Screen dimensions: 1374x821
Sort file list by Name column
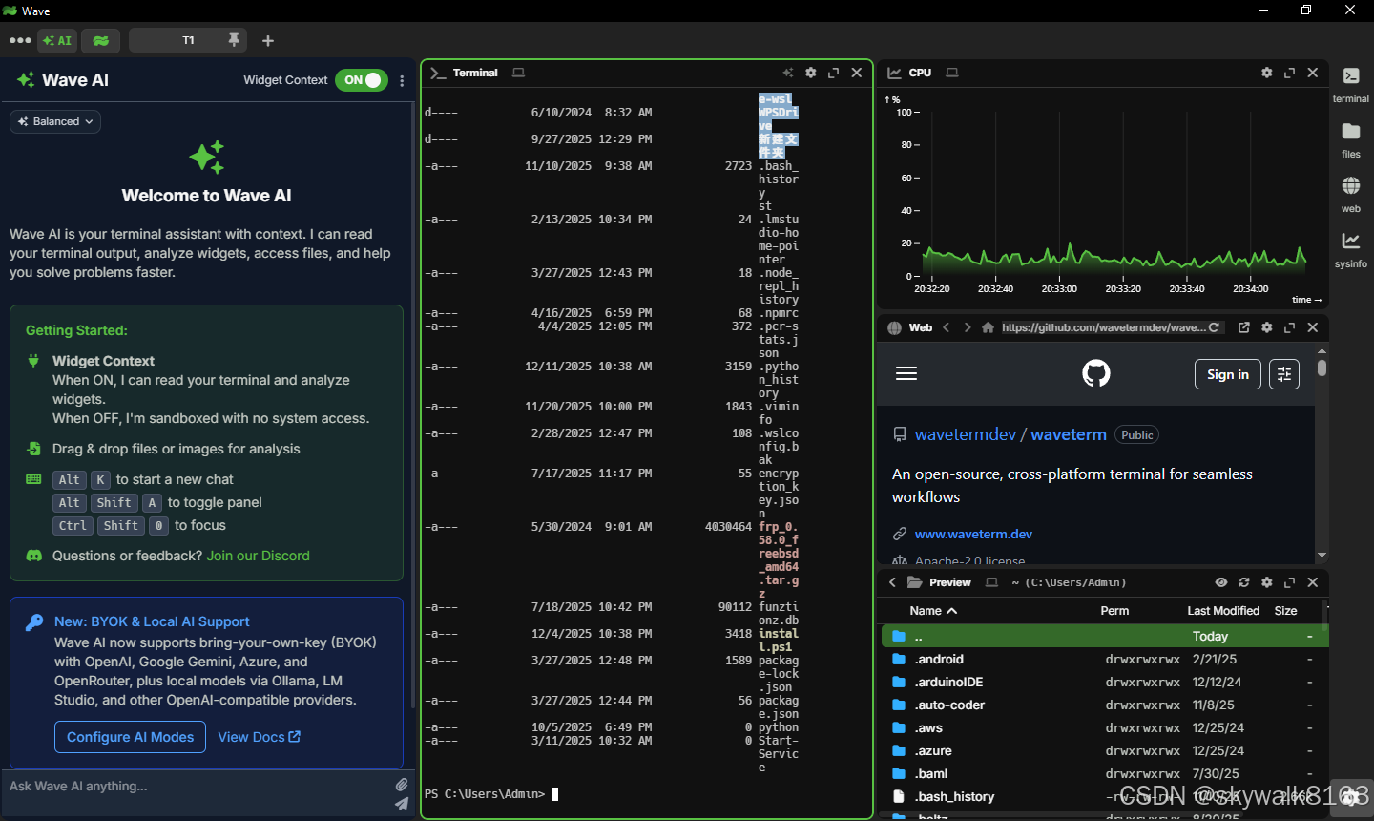click(x=932, y=611)
